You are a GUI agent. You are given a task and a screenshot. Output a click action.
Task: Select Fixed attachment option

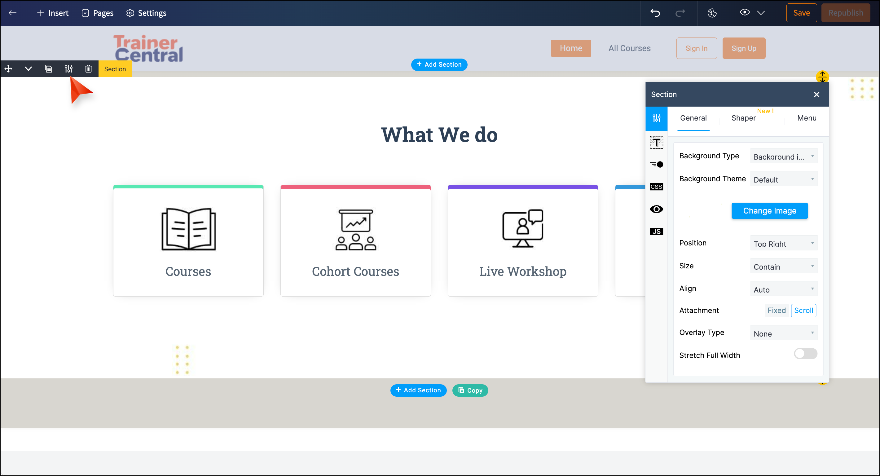pos(776,310)
